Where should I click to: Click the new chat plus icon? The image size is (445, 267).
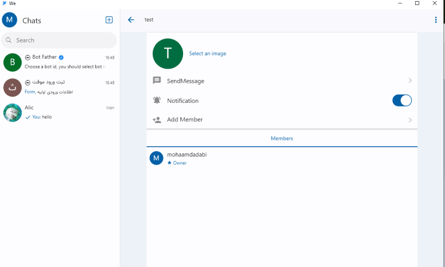[109, 20]
